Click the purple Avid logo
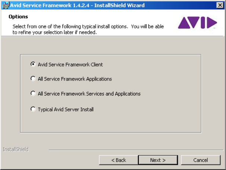 [x=197, y=22]
